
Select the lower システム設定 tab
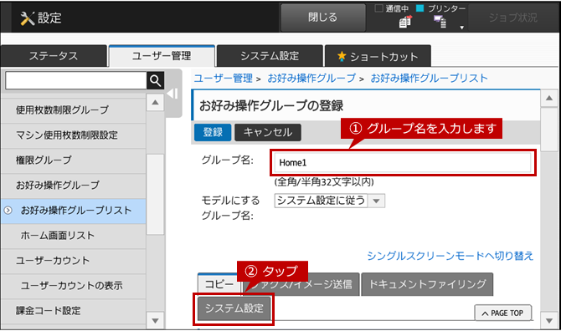pos(234,308)
